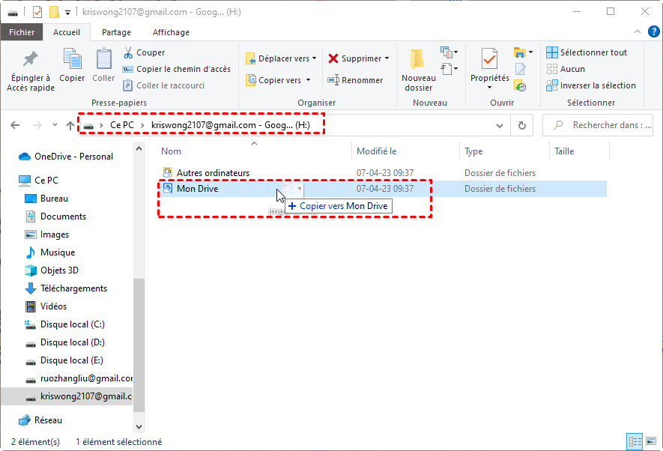663x451 pixels.
Task: Open ruozhangliu@gmail drive in sidebar
Action: (78, 378)
